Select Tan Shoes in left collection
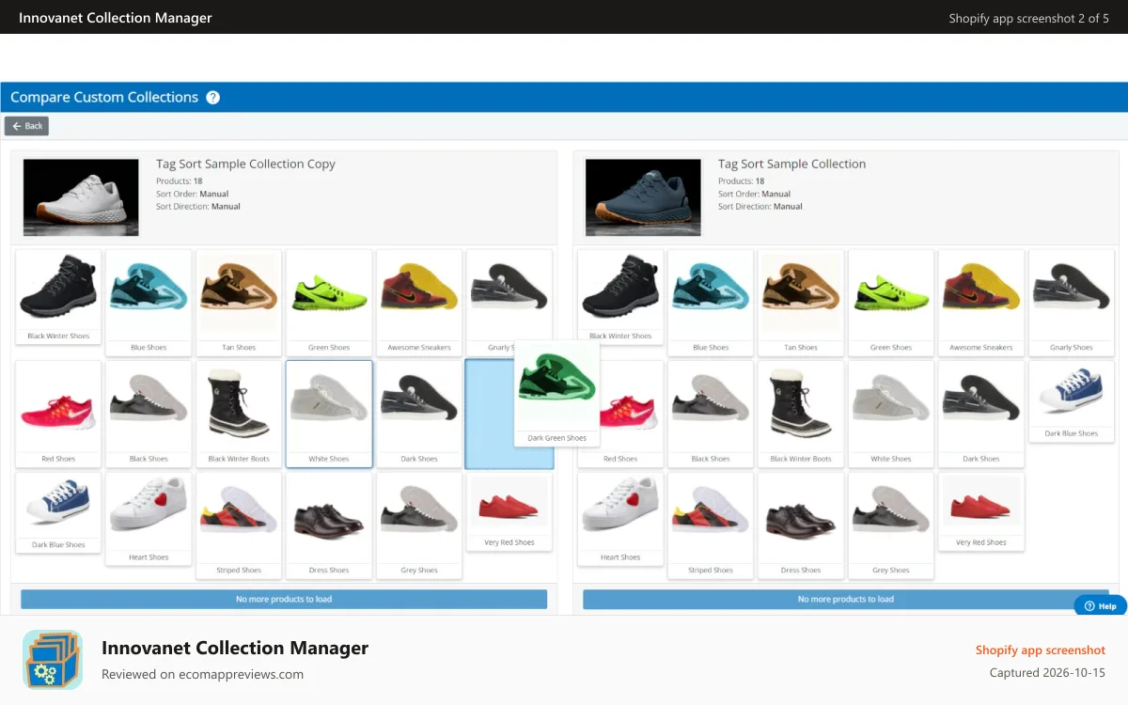 click(239, 302)
